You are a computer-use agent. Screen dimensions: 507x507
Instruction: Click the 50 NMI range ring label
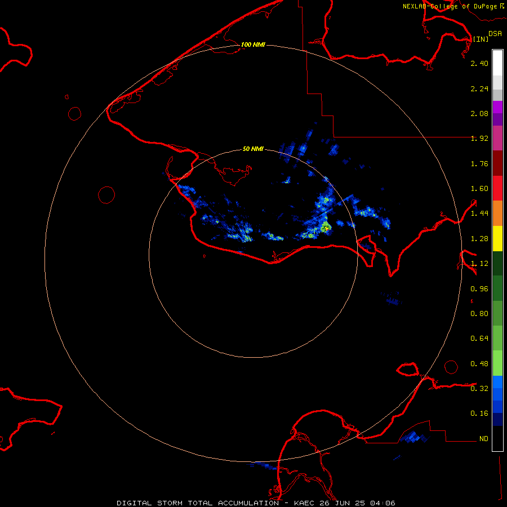tap(253, 149)
